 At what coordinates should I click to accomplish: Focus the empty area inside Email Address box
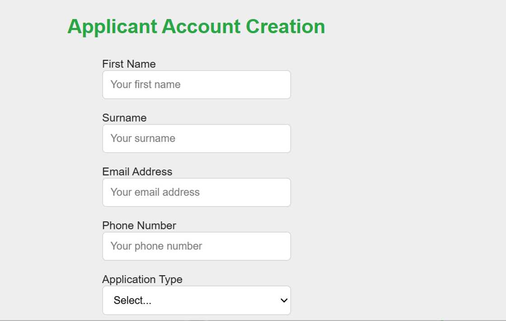click(248, 192)
